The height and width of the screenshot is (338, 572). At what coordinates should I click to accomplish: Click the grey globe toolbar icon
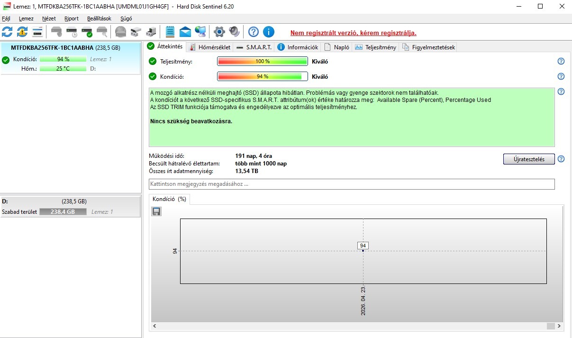(x=121, y=32)
